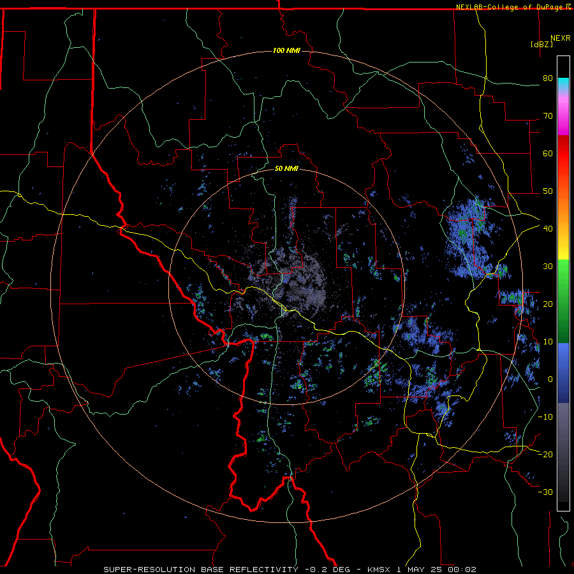
Task: Click the 100 NMI range ring label
Action: [286, 50]
